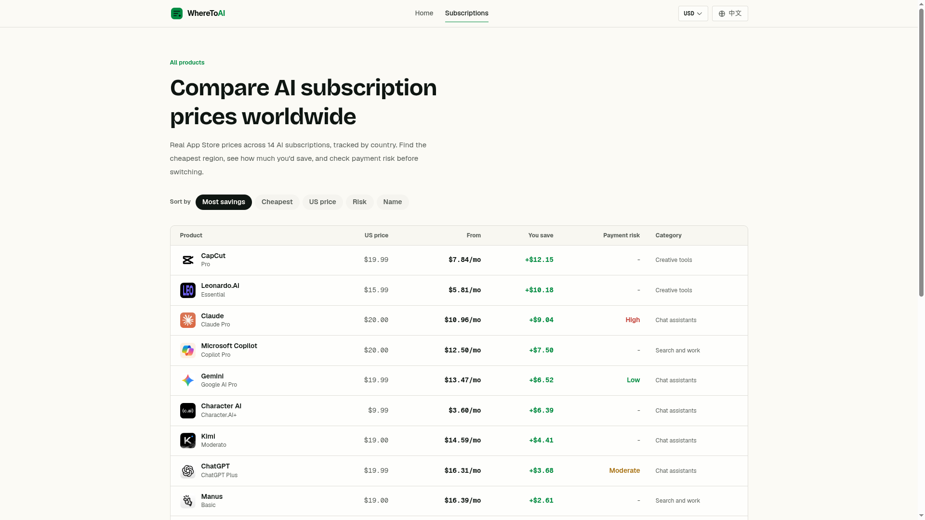Click the ChatGPT Plus plan label
Image resolution: width=925 pixels, height=520 pixels.
pos(219,475)
